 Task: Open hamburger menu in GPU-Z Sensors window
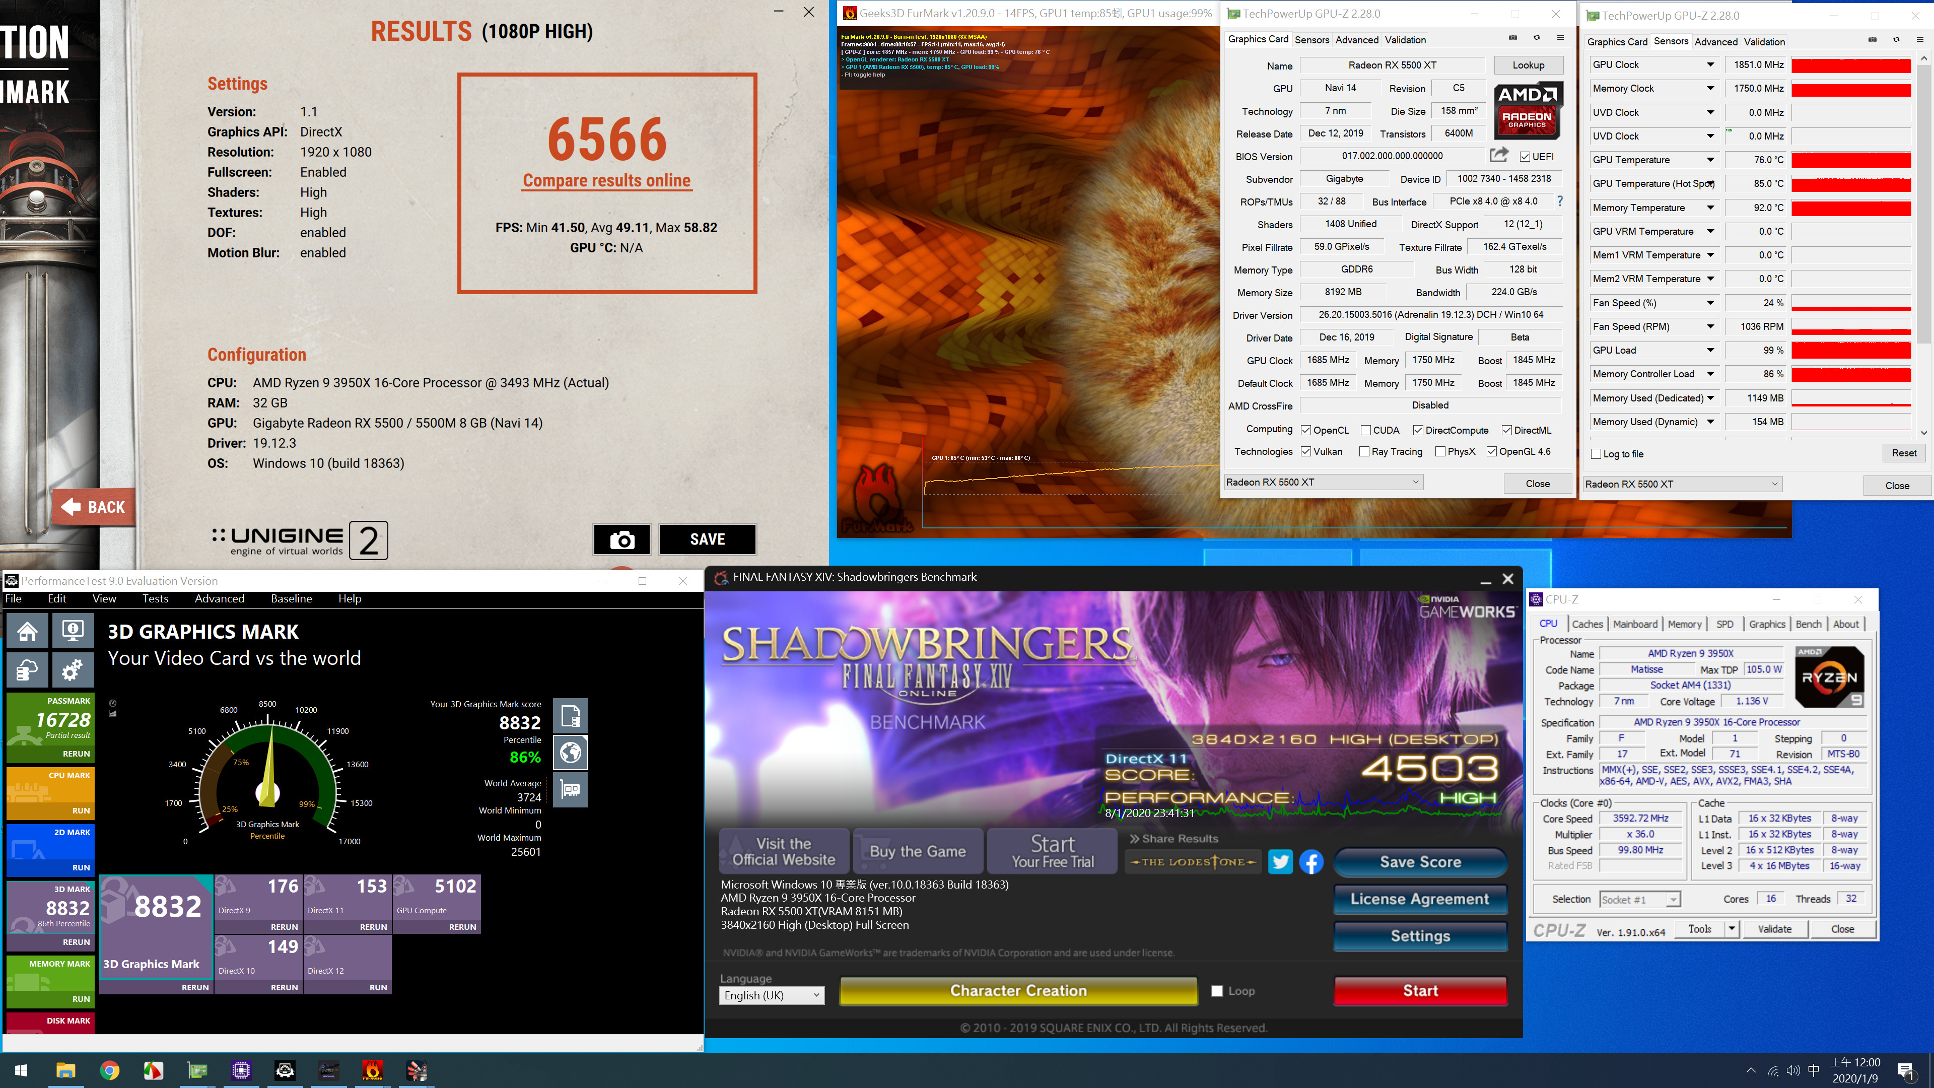[1920, 39]
